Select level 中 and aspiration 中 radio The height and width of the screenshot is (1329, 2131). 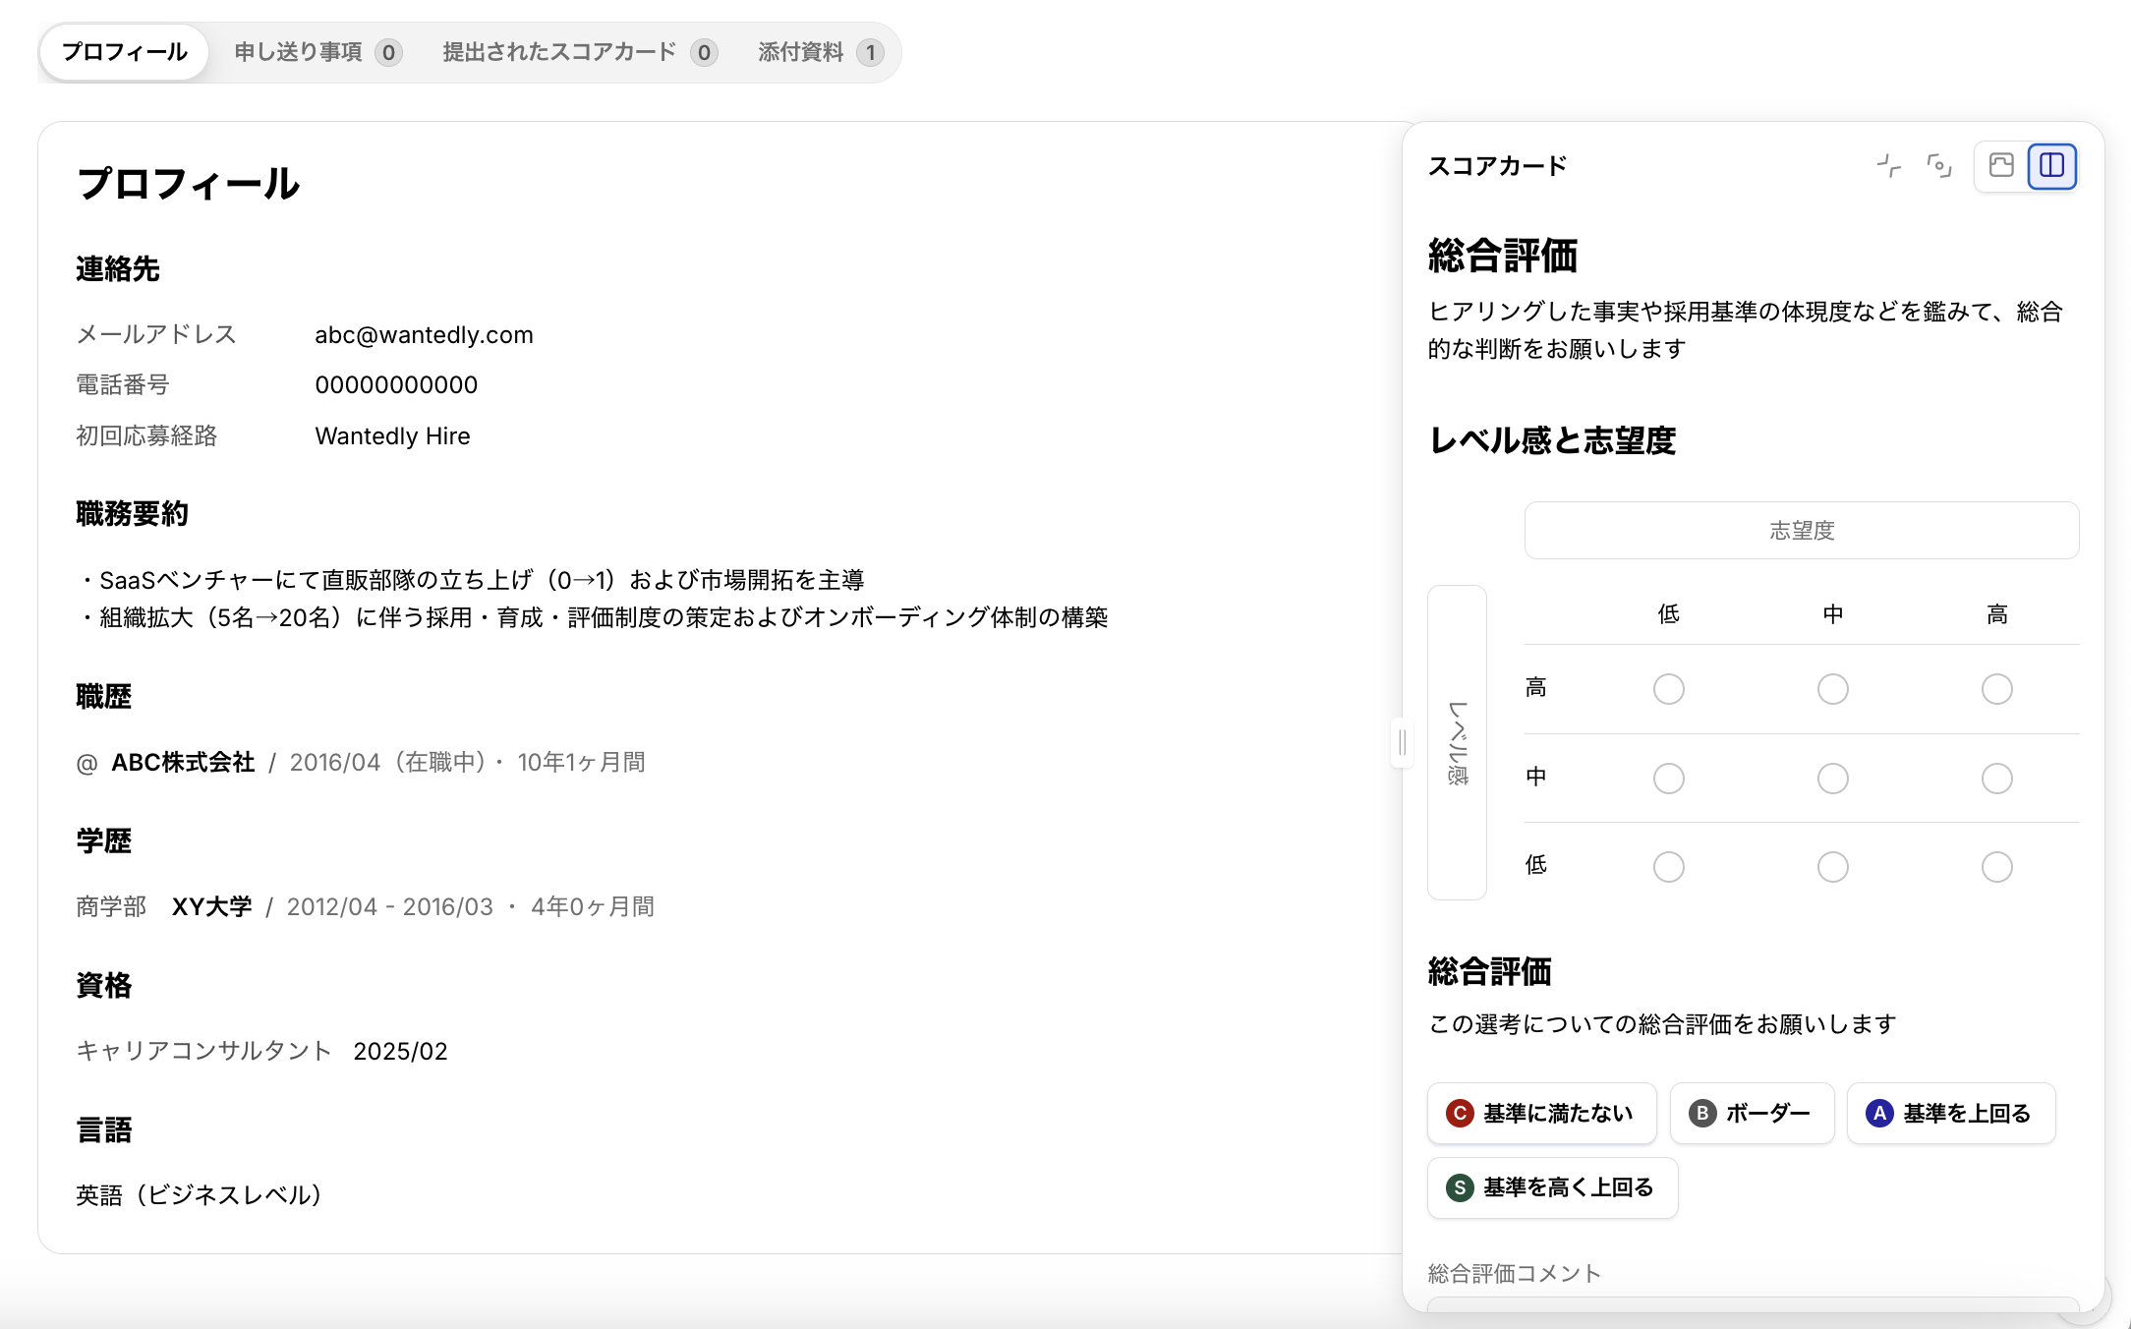coord(1832,779)
